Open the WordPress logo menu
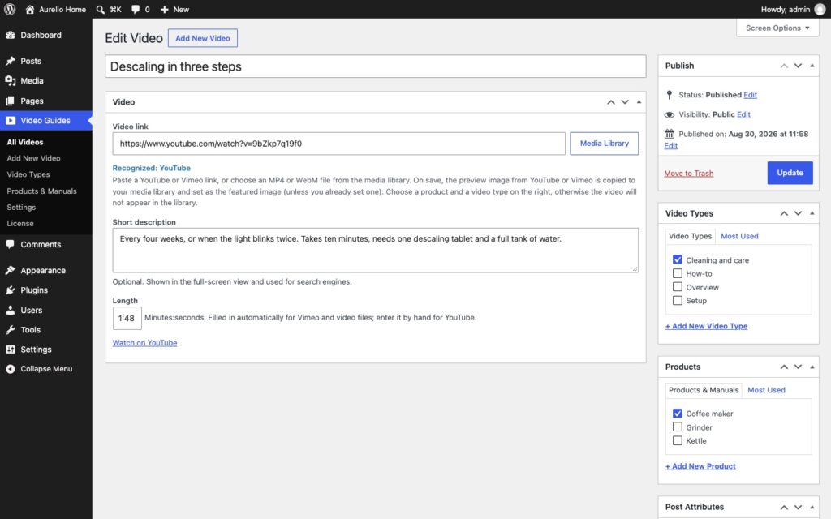 tap(10, 9)
